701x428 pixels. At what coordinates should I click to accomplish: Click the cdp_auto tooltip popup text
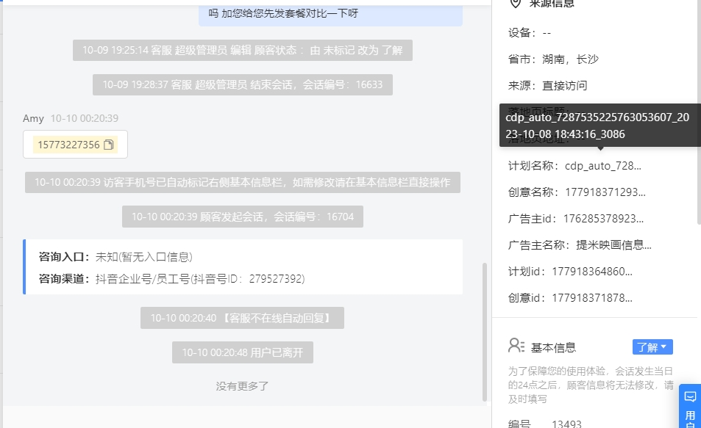[x=597, y=126]
